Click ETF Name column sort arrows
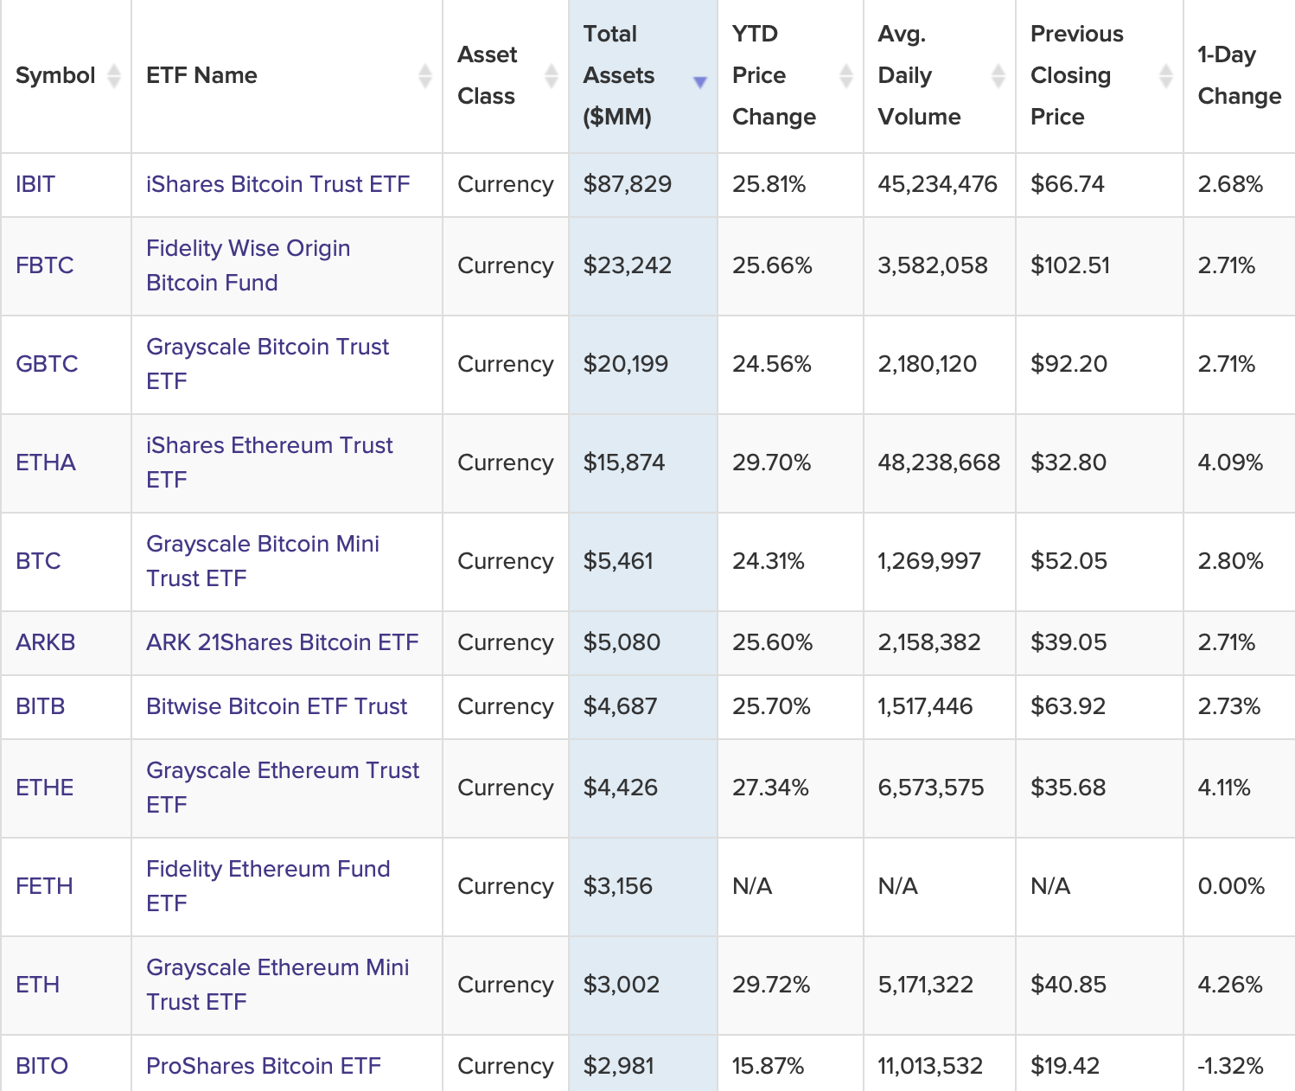This screenshot has width=1295, height=1091. (424, 76)
